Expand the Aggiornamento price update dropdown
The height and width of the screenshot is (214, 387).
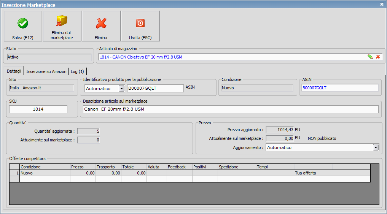[376, 147]
